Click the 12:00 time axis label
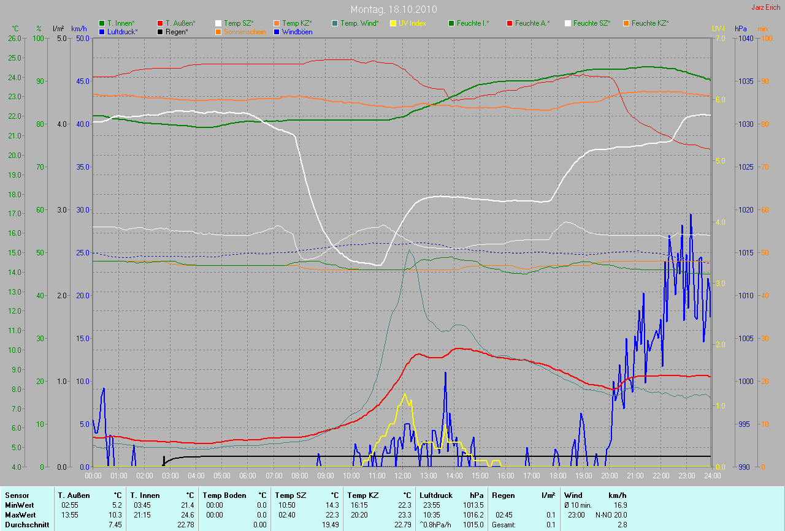The height and width of the screenshot is (531, 785). click(x=402, y=475)
